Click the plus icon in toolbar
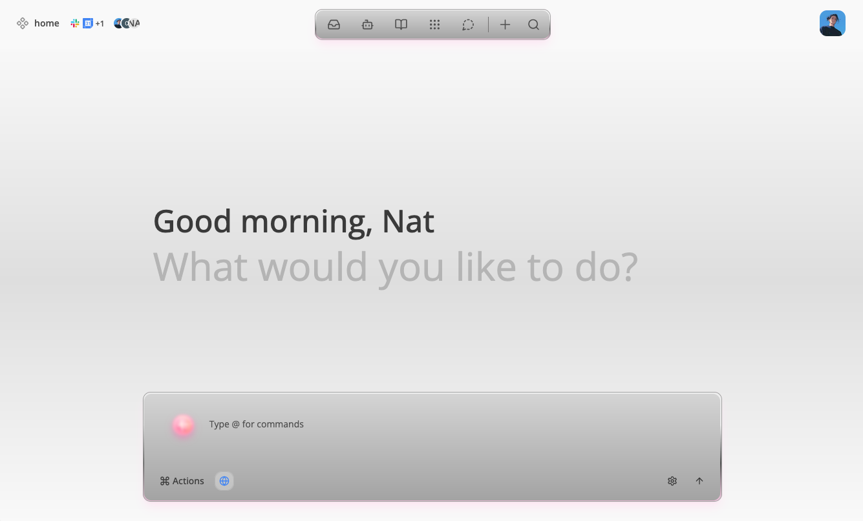Image resolution: width=863 pixels, height=521 pixels. (x=505, y=25)
